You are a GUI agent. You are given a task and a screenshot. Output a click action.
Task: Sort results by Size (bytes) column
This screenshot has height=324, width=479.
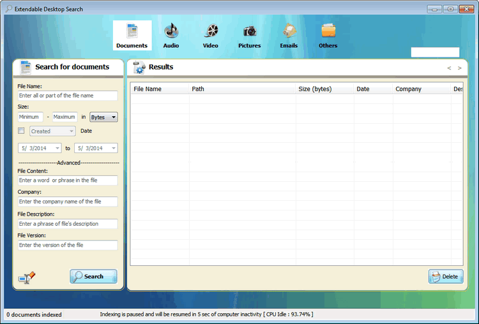coord(324,89)
